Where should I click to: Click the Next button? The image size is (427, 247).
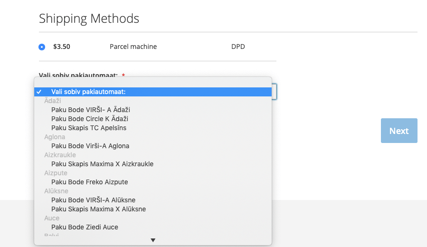(399, 131)
